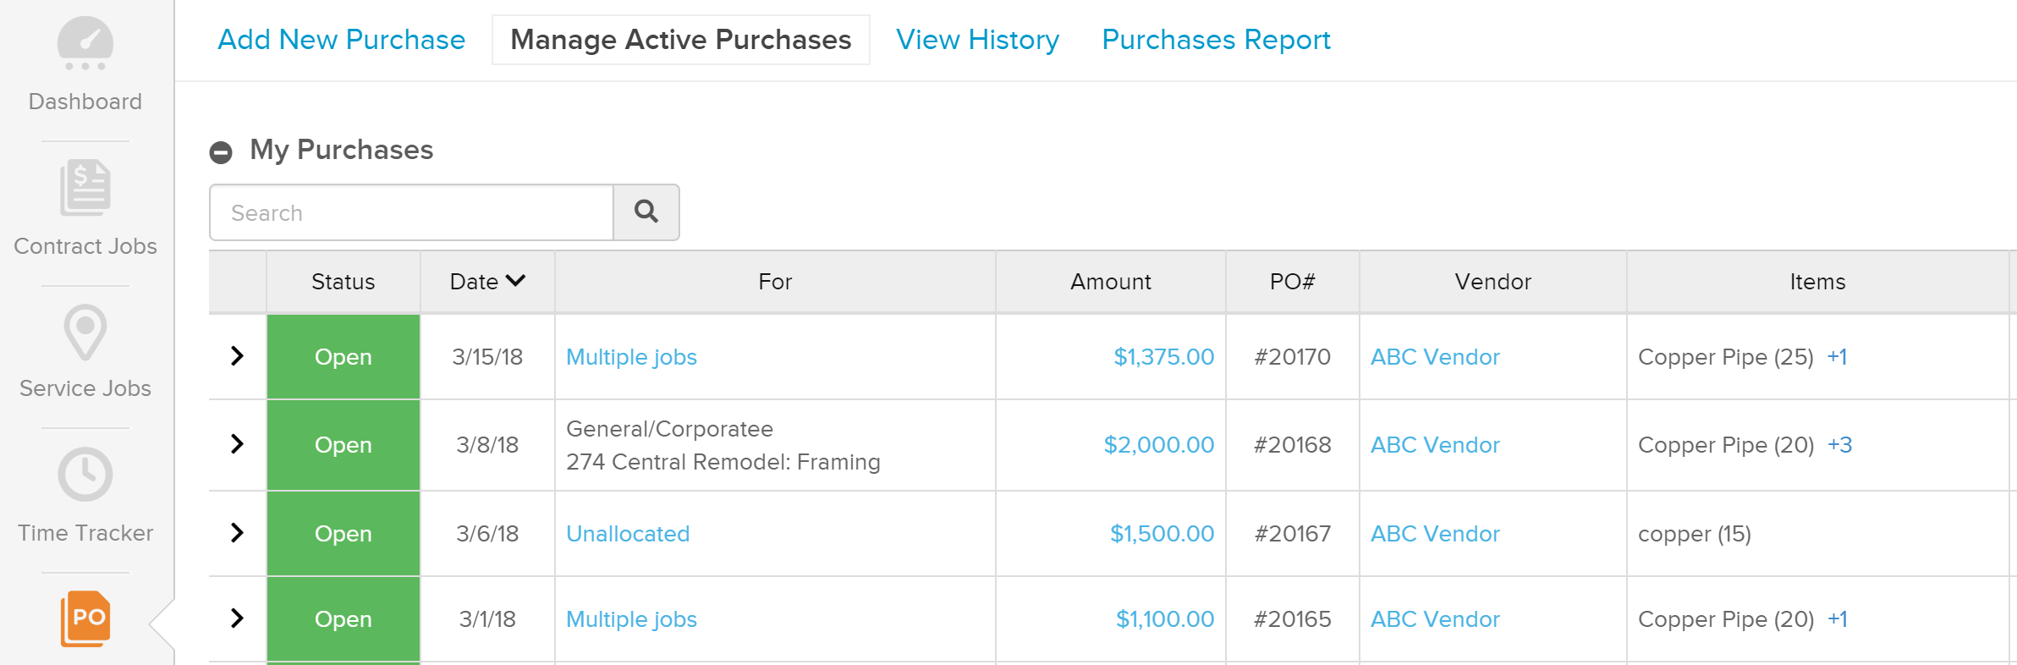Open the $2,000.00 amount link
2017x665 pixels.
pos(1159,445)
